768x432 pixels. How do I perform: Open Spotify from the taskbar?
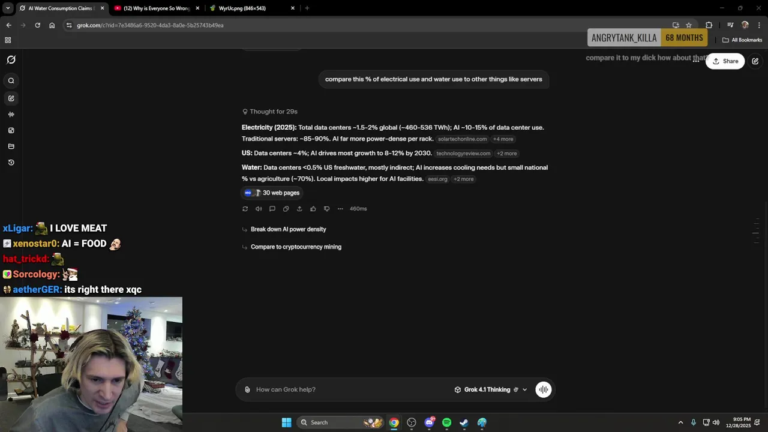(x=446, y=422)
